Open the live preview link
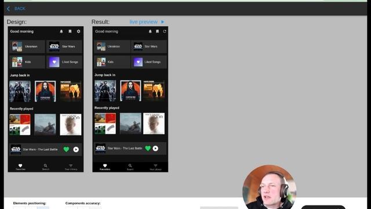This screenshot has height=209, width=371. pyautogui.click(x=143, y=22)
